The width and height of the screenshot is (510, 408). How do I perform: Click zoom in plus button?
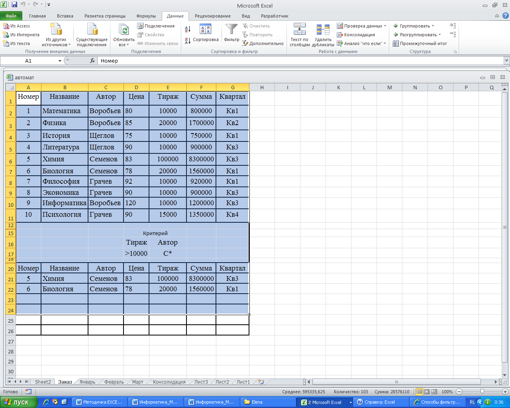click(x=505, y=392)
